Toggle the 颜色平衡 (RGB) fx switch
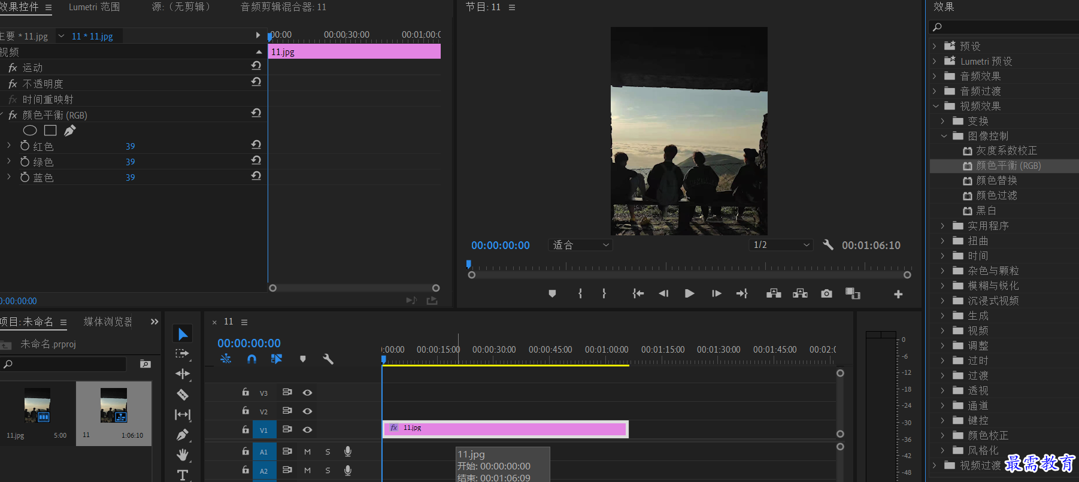This screenshot has width=1079, height=482. pyautogui.click(x=13, y=115)
